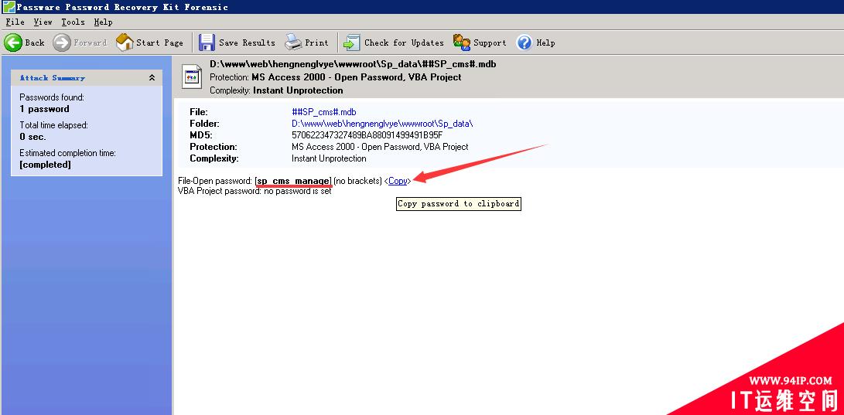Click the Passware app icon in title bar
Image resolution: width=844 pixels, height=415 pixels.
[9, 6]
